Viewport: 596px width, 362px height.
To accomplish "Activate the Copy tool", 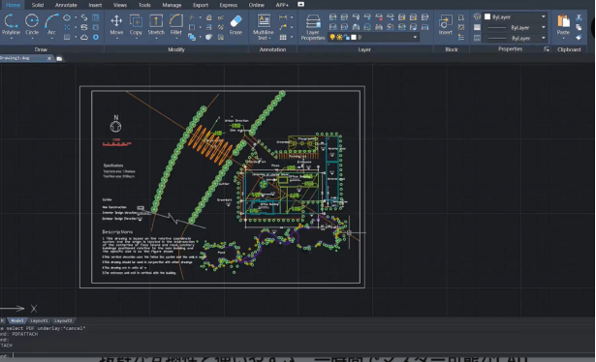I will click(136, 24).
